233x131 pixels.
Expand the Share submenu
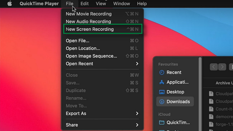[x=102, y=125]
